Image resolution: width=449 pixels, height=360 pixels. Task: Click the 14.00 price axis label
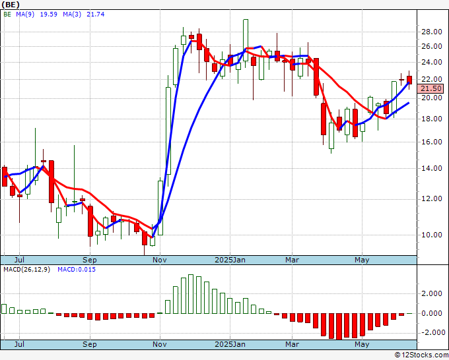[x=432, y=168]
